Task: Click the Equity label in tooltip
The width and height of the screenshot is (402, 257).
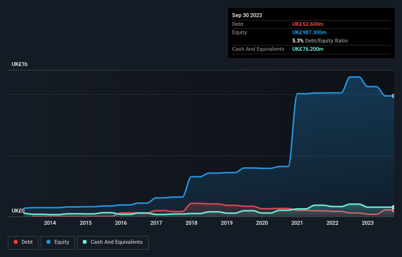Action: pyautogui.click(x=239, y=32)
